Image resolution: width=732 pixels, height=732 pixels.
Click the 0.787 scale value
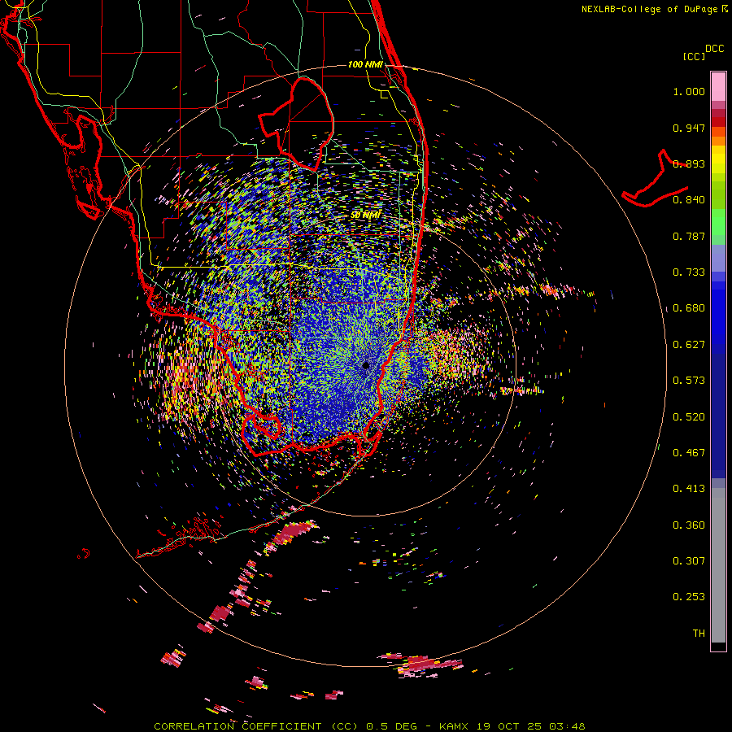click(689, 236)
